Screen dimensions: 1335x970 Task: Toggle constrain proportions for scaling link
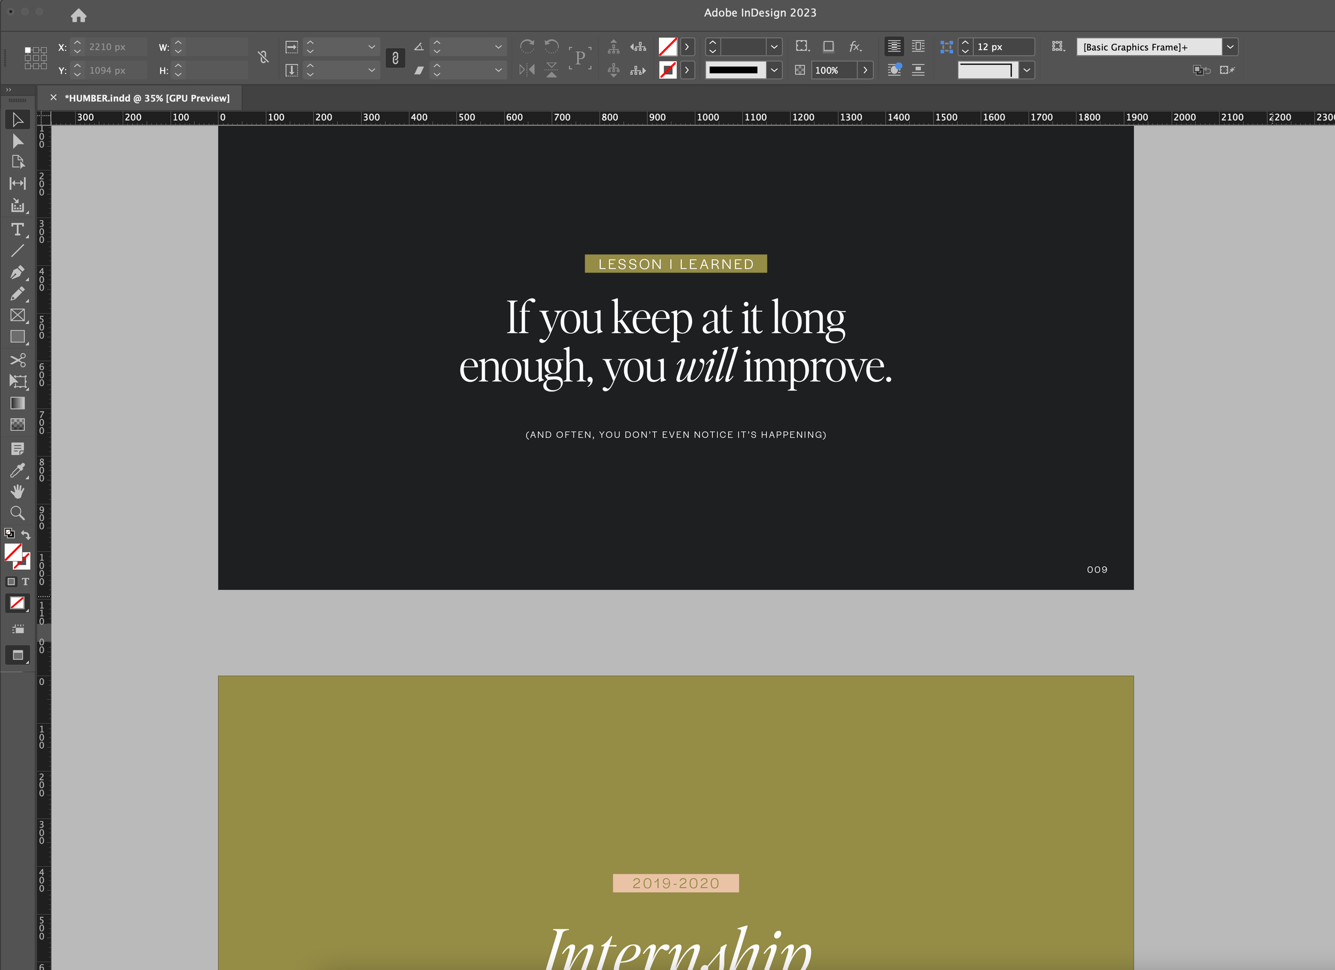pos(395,58)
